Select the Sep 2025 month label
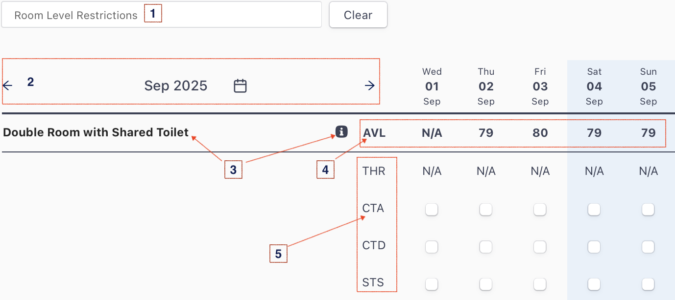The height and width of the screenshot is (300, 675). click(x=176, y=86)
